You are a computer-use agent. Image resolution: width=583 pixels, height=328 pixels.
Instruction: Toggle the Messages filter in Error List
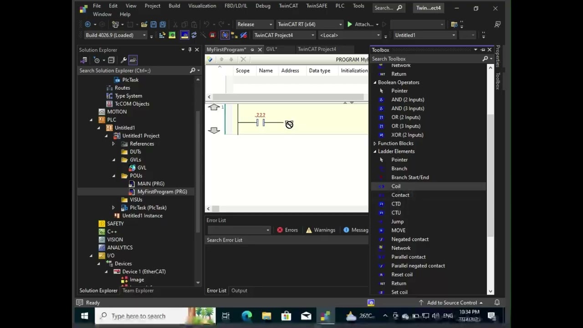click(356, 230)
